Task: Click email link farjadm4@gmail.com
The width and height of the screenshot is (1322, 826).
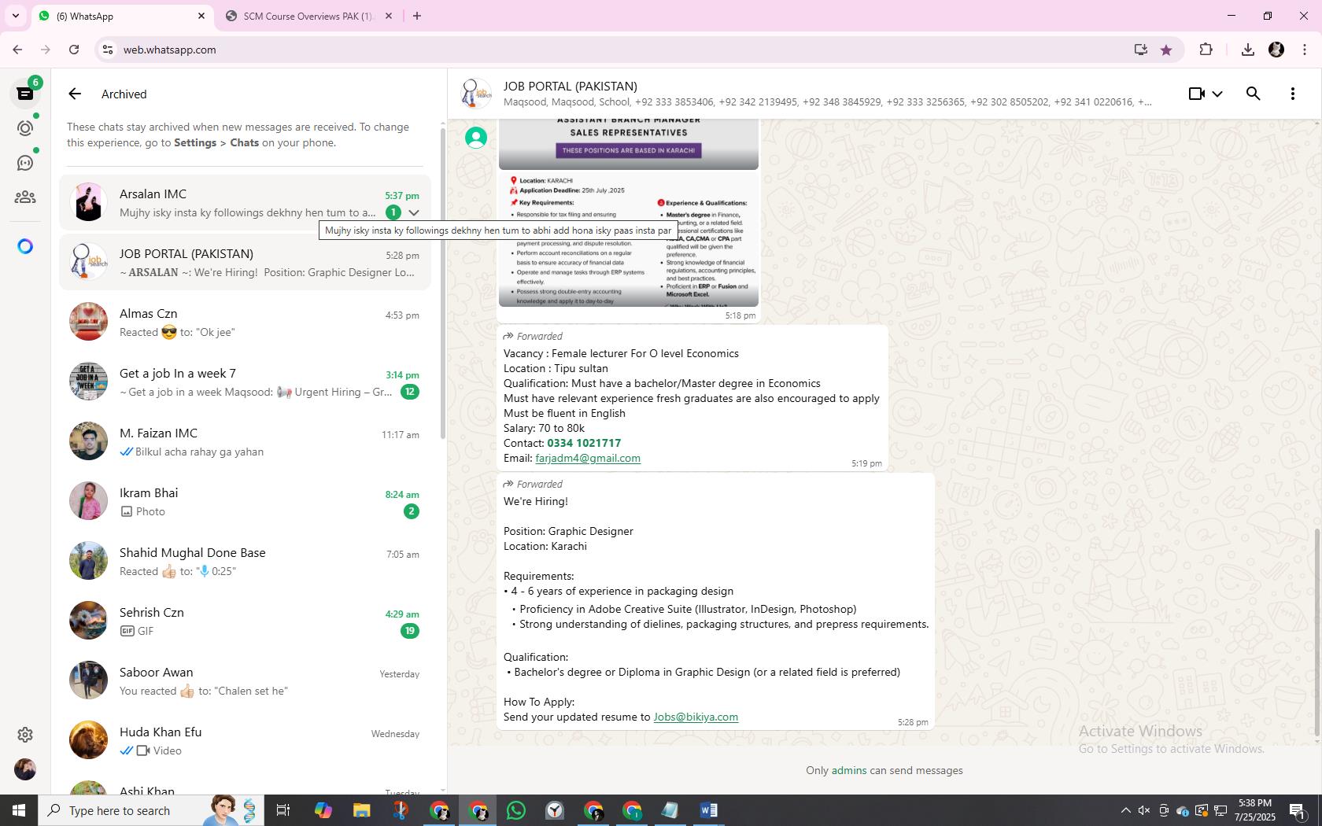Action: pos(588,458)
